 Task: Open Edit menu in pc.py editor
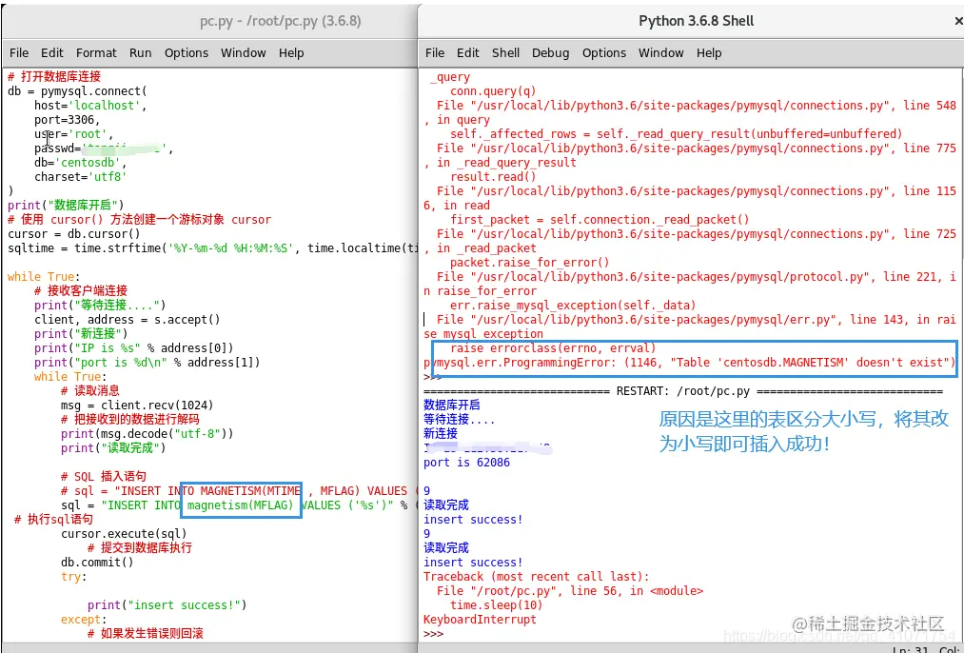52,53
